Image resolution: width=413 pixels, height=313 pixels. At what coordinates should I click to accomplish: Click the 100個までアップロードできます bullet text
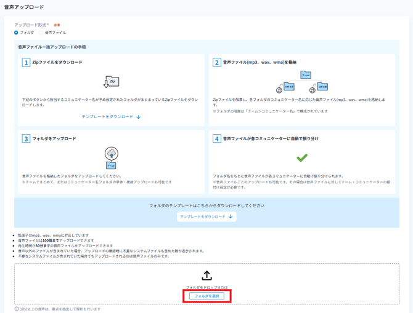tap(55, 240)
